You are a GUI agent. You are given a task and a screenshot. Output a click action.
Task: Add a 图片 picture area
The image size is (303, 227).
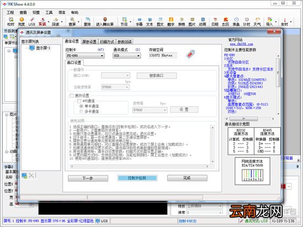click(x=192, y=22)
